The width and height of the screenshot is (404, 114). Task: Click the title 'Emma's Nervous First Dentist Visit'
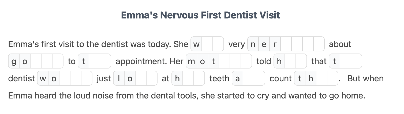coord(201,15)
